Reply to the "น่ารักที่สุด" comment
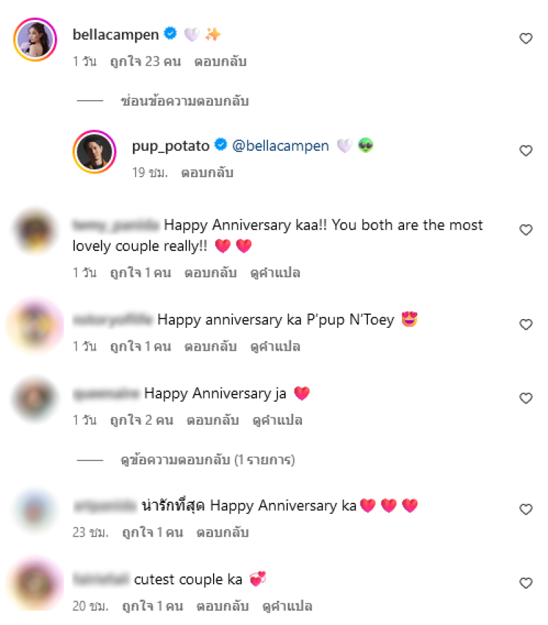This screenshot has height=625, width=548. click(223, 532)
